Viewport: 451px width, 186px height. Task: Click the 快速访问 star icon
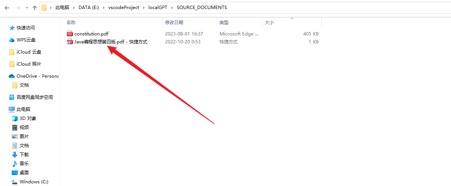[12, 28]
